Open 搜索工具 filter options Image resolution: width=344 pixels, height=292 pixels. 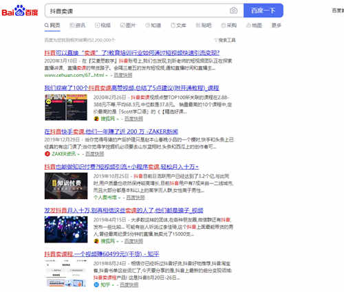[225, 41]
